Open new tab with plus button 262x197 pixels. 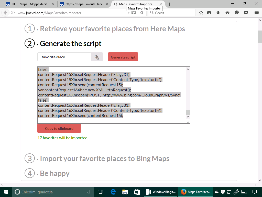170,4
